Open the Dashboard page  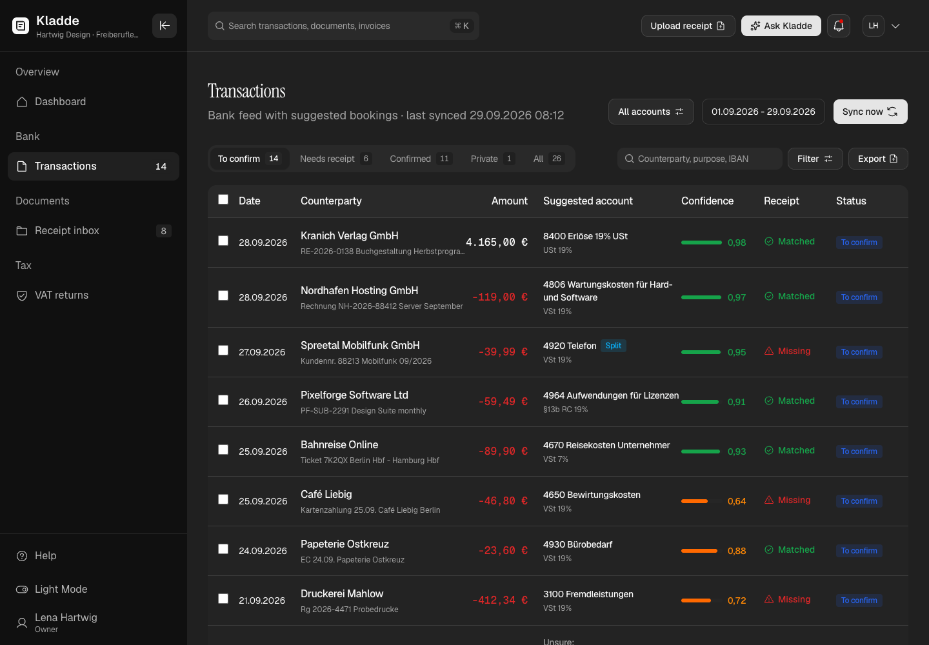tap(94, 102)
